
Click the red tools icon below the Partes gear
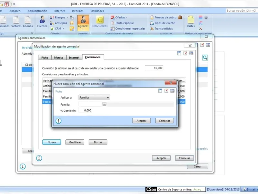pos(200,29)
